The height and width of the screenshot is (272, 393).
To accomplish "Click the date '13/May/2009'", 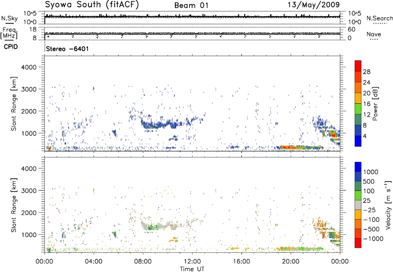I will (313, 5).
